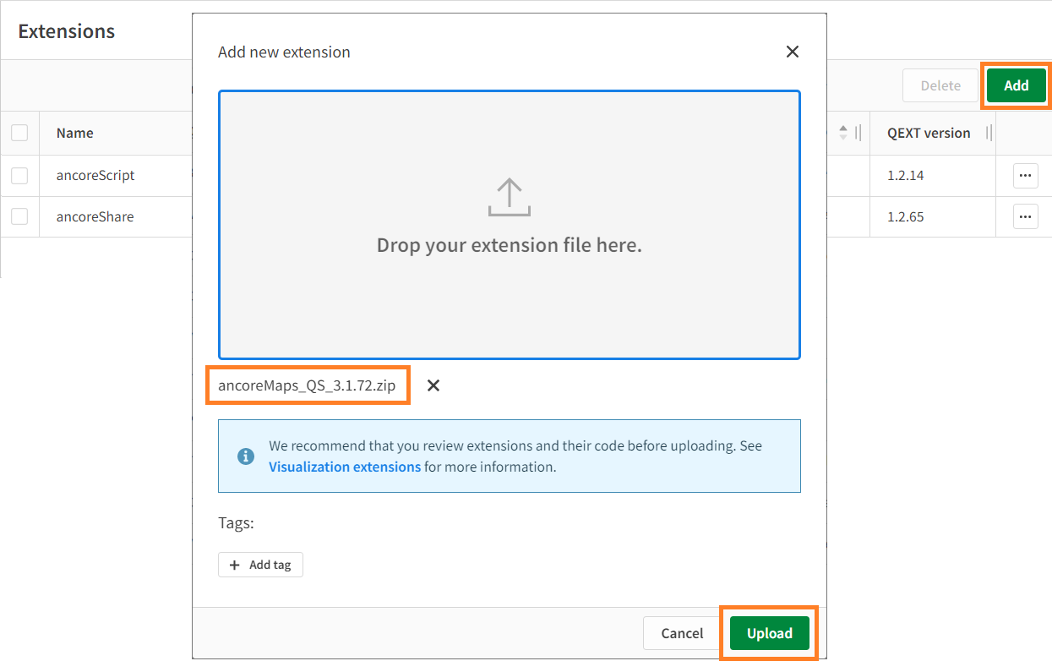Click the Tags label

(x=236, y=523)
